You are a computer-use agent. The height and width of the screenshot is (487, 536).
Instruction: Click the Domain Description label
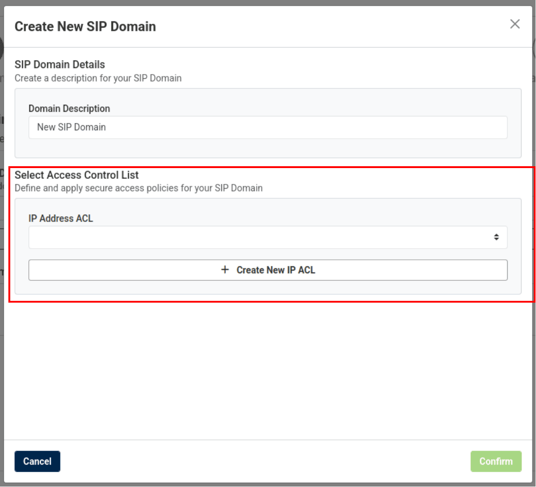point(69,108)
